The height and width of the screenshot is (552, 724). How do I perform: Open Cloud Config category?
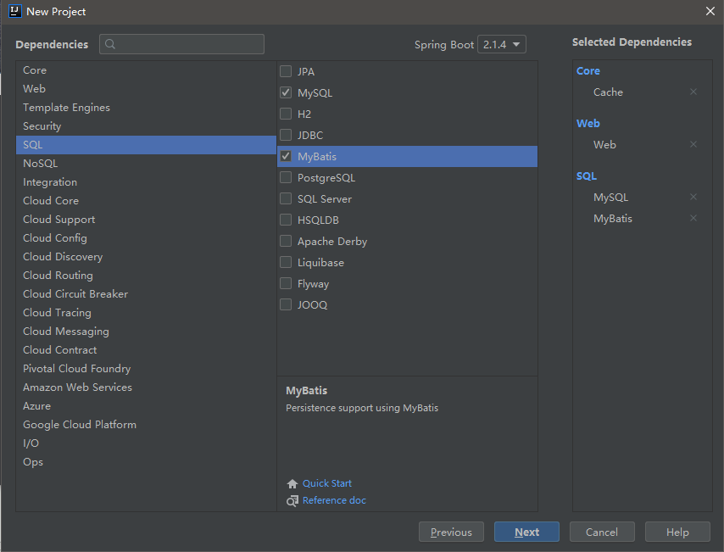146,238
